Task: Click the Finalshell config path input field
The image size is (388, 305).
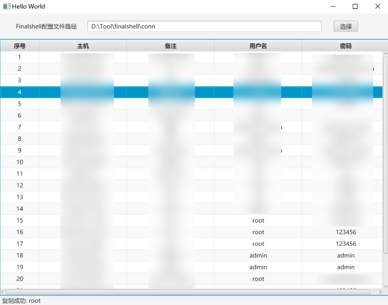Action: coord(204,26)
